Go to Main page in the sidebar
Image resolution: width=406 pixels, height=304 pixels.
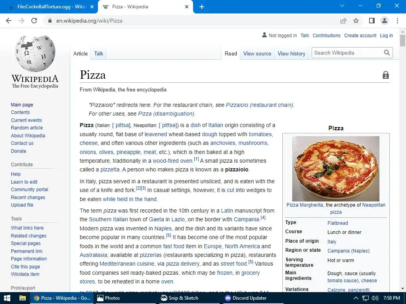click(22, 104)
